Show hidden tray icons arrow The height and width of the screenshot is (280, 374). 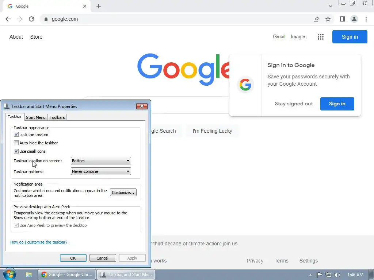310,275
